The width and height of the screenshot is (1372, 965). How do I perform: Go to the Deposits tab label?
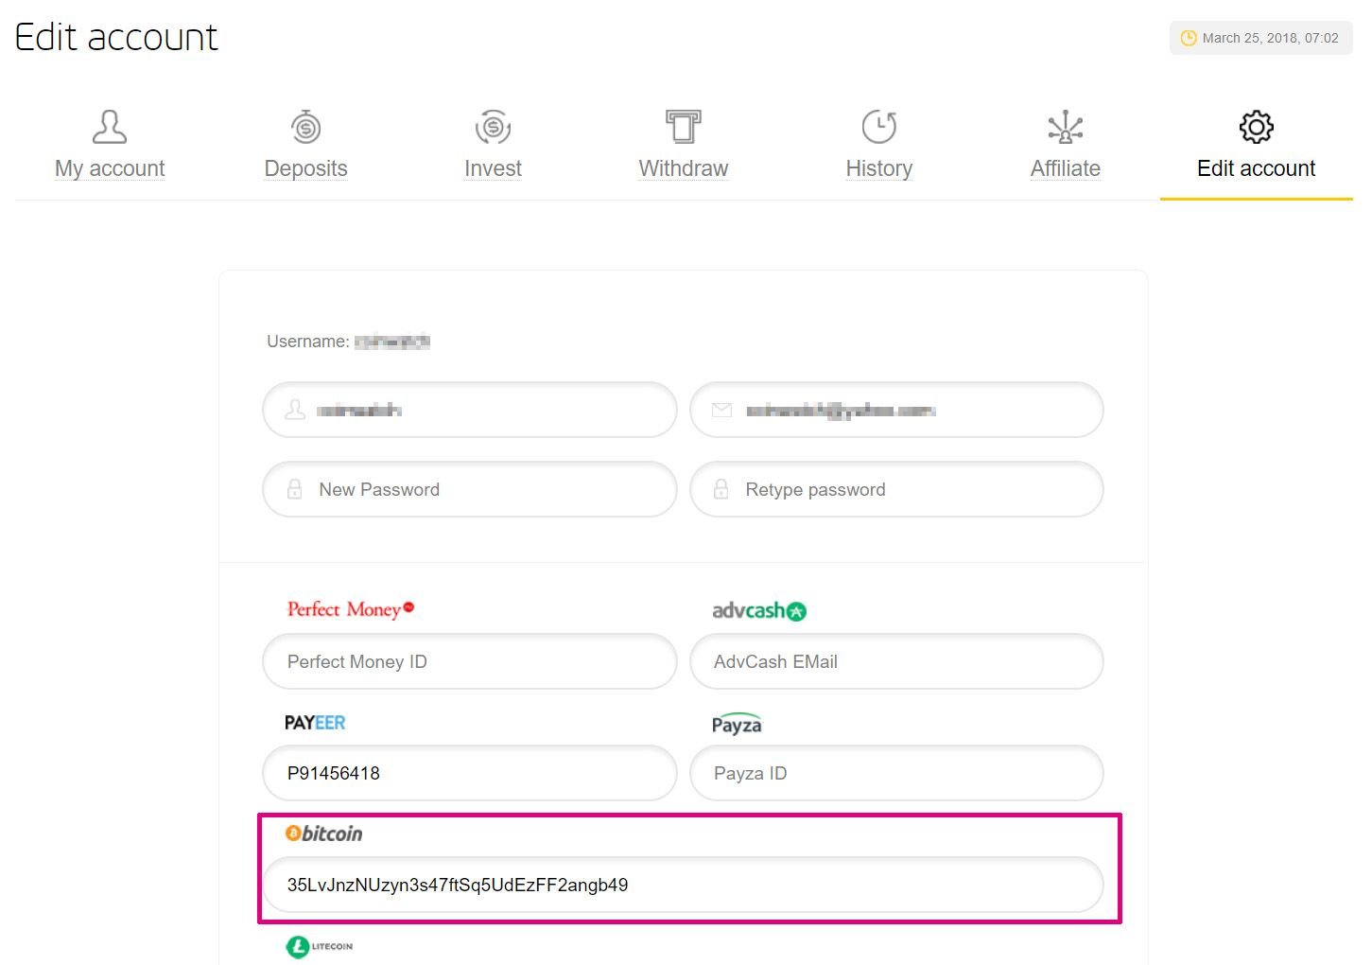305,168
